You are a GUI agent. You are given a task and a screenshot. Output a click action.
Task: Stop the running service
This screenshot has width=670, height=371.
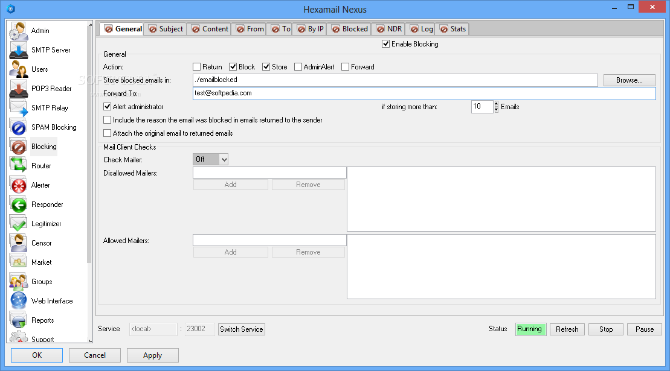(x=606, y=329)
